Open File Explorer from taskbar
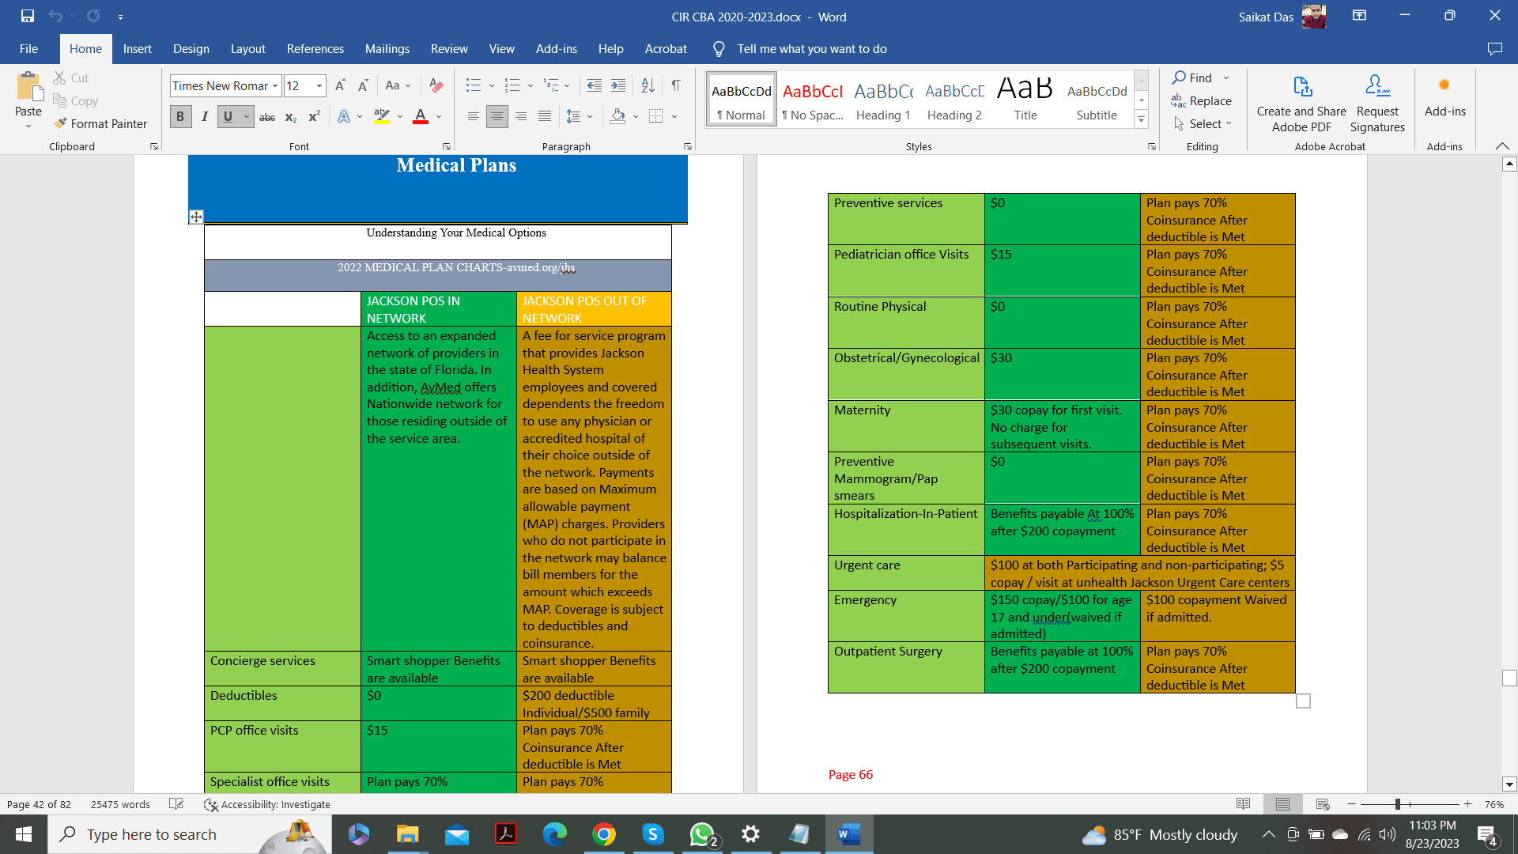Screen dimensions: 1518x854 pos(407,834)
